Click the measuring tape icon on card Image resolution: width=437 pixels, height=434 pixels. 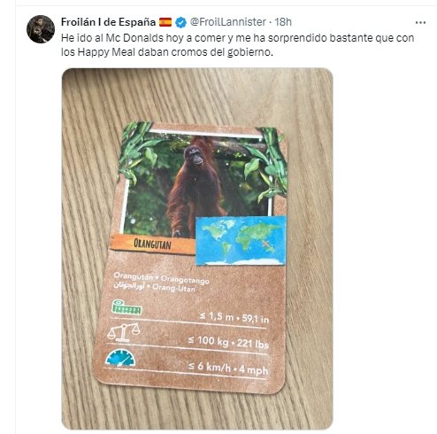[x=126, y=307]
